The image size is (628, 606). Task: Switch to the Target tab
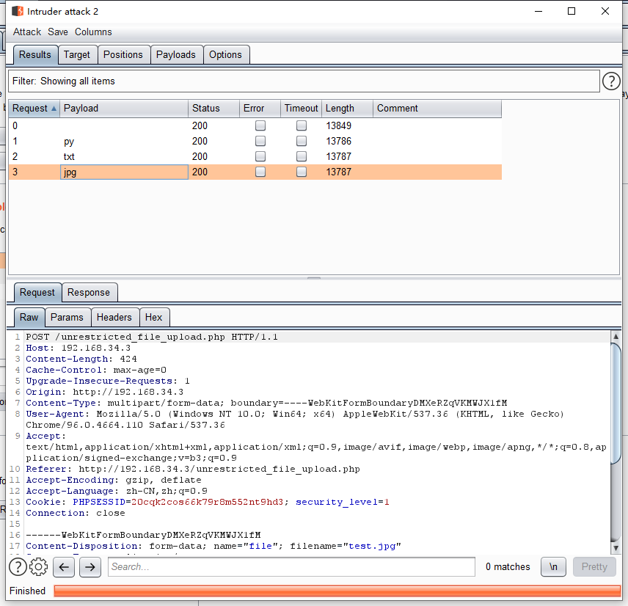pos(77,54)
